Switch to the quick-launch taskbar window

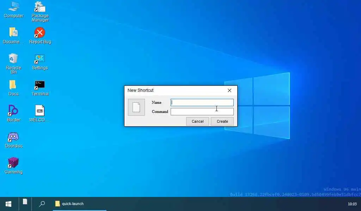click(x=79, y=204)
